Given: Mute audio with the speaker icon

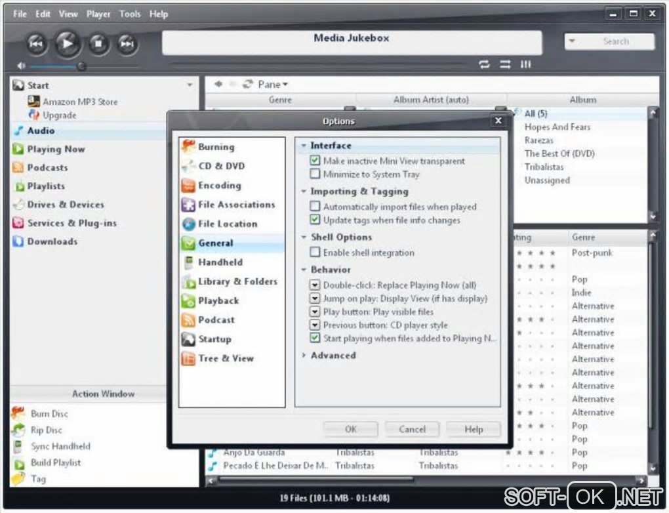Looking at the screenshot, I should pos(21,66).
